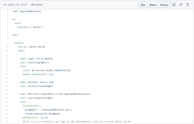Open the Blame view
Screen dimensions: 194x124
click(153, 5)
